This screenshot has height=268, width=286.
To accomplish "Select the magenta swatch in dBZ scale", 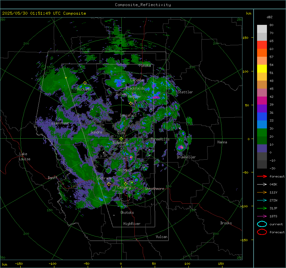I will click(262, 101).
